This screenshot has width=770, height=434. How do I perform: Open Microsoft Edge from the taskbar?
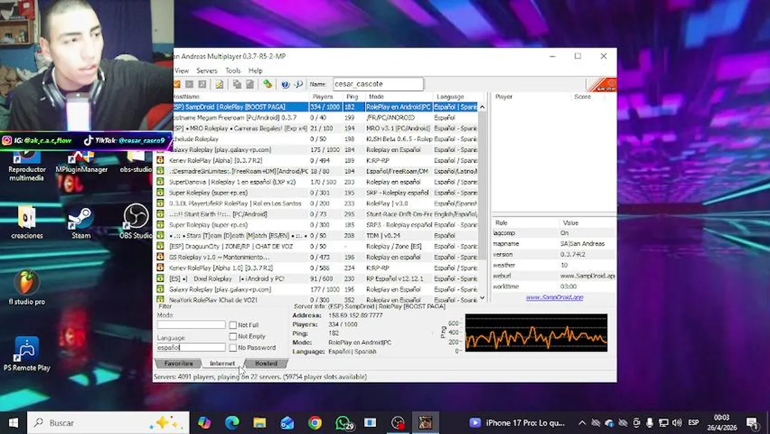click(x=232, y=423)
